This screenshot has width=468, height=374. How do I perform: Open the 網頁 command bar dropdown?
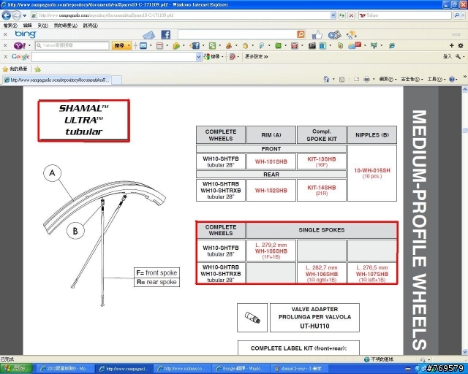click(x=388, y=80)
